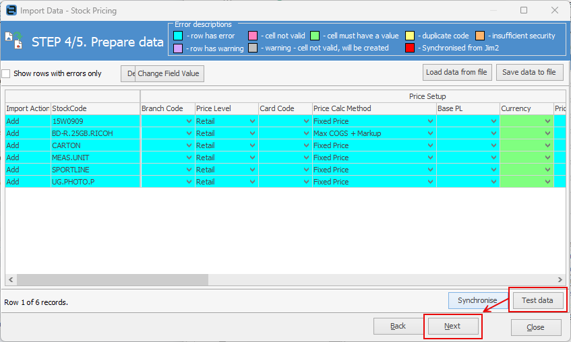The width and height of the screenshot is (571, 342).
Task: Click the Close button at bottom
Action: tap(536, 327)
